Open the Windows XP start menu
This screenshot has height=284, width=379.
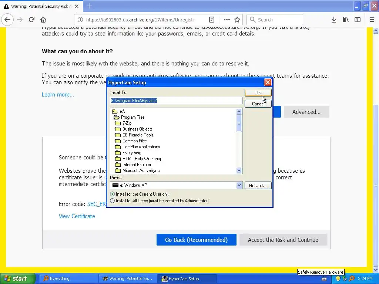pyautogui.click(x=17, y=278)
